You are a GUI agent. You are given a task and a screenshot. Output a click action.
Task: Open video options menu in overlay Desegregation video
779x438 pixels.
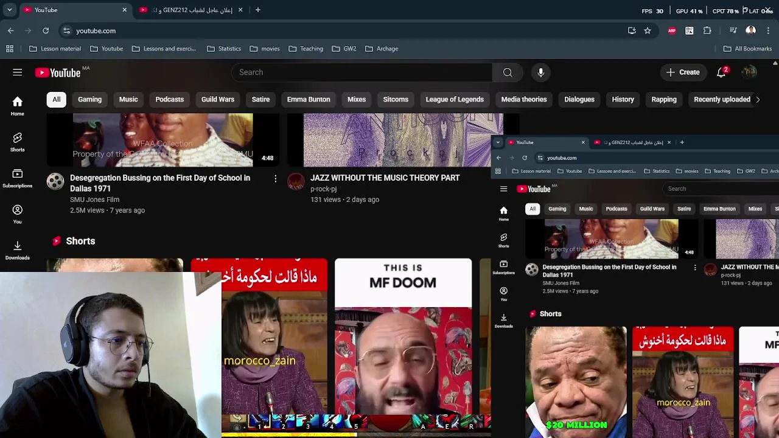(x=695, y=268)
